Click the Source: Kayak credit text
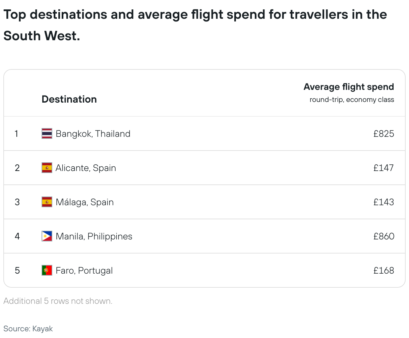Screen dimensions: 409x338 (x=28, y=329)
